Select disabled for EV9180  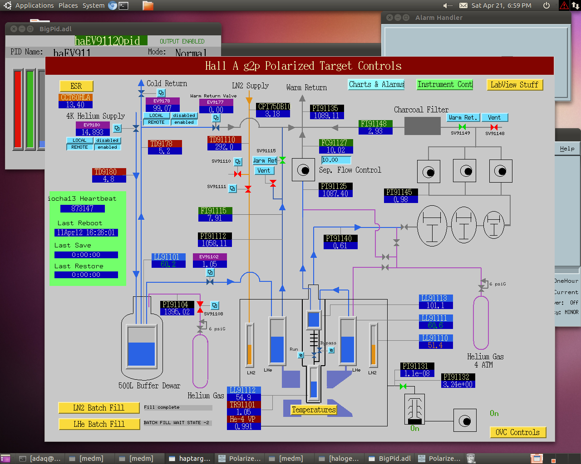pos(108,140)
